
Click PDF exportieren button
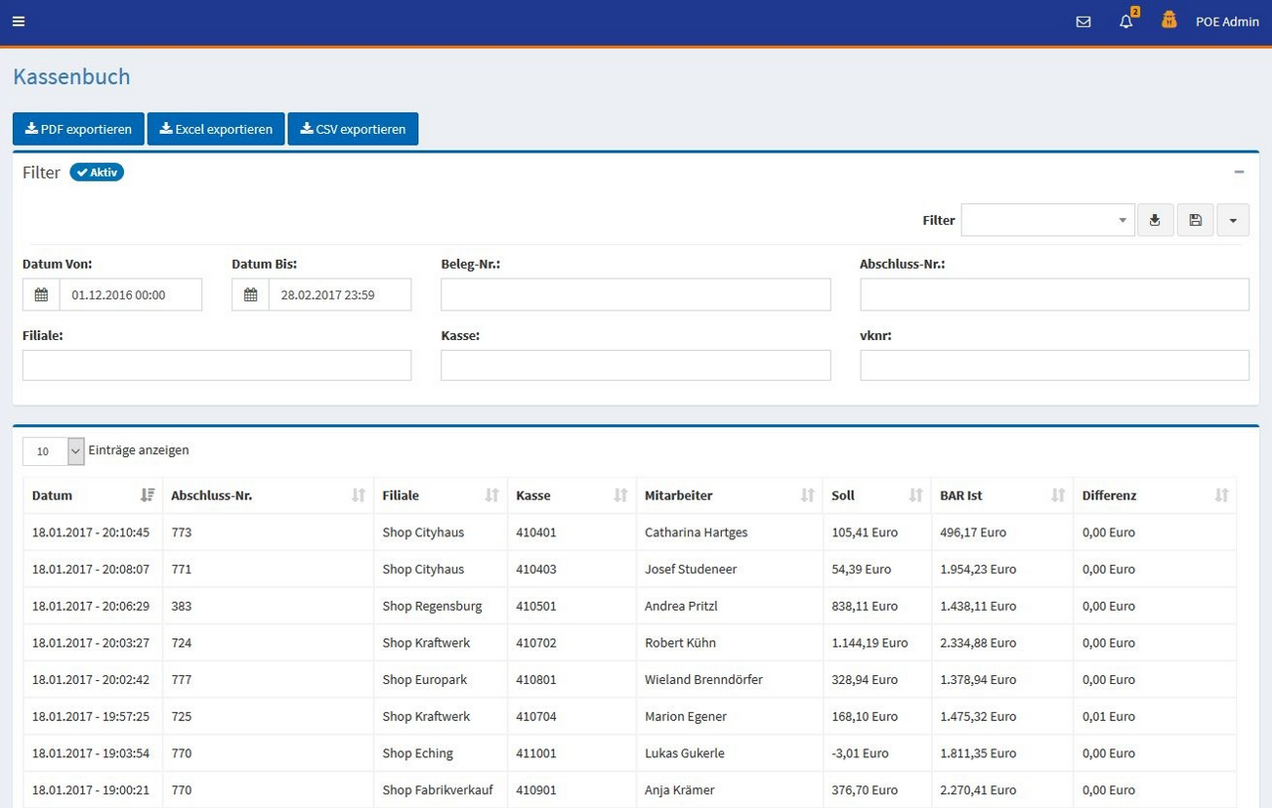(x=78, y=129)
